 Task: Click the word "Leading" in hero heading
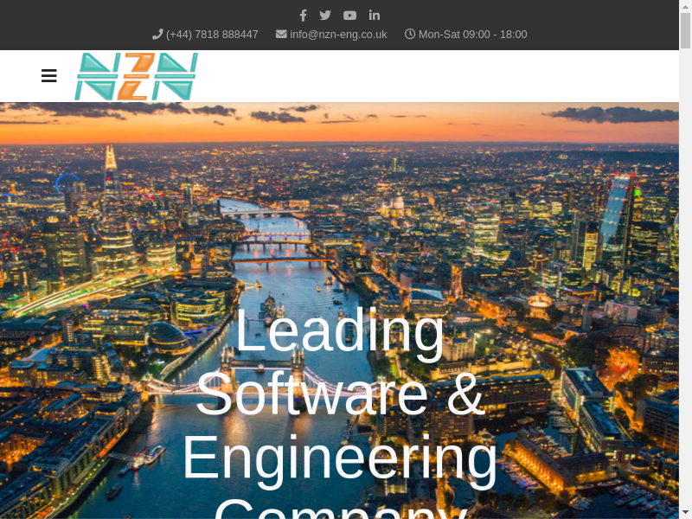coord(339,330)
